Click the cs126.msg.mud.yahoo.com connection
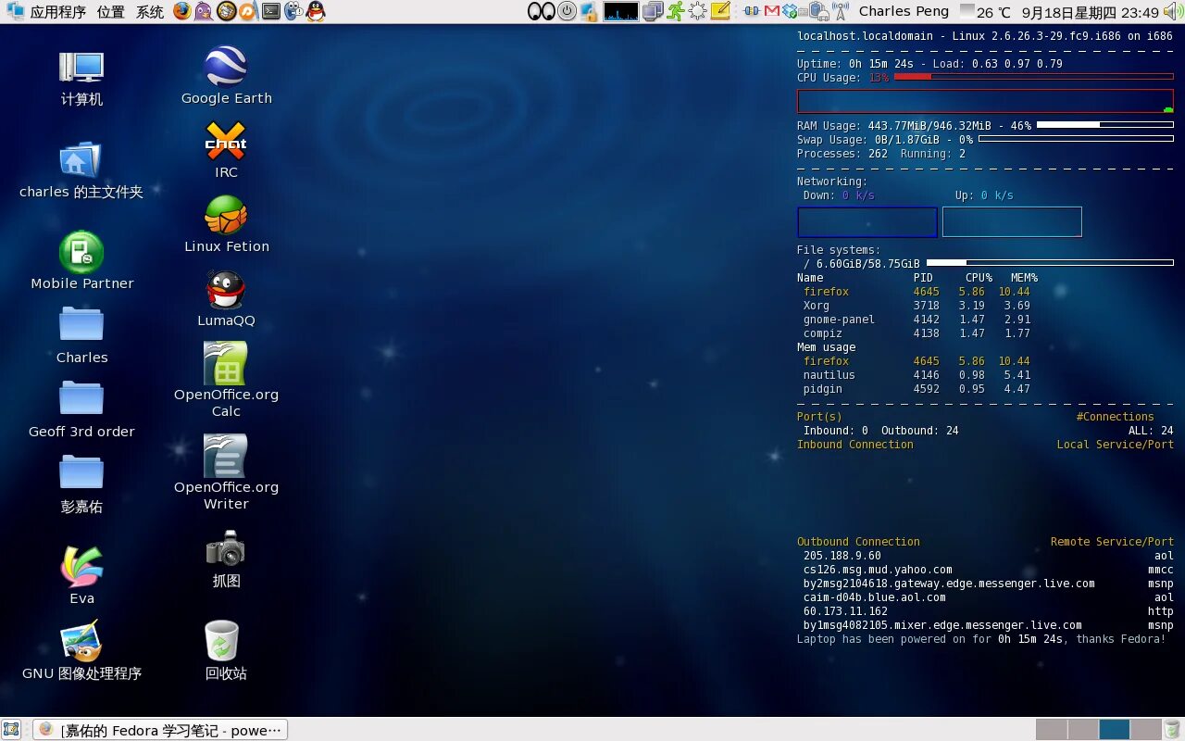The image size is (1185, 741). click(878, 570)
